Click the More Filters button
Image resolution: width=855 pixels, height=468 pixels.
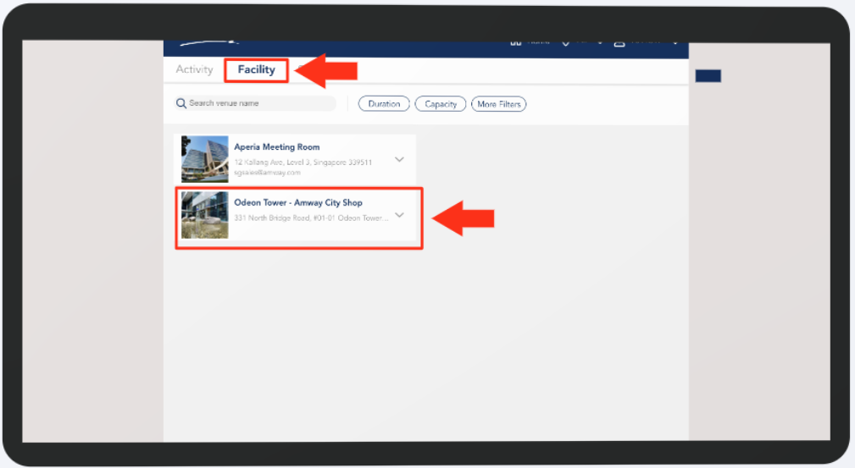pyautogui.click(x=498, y=104)
